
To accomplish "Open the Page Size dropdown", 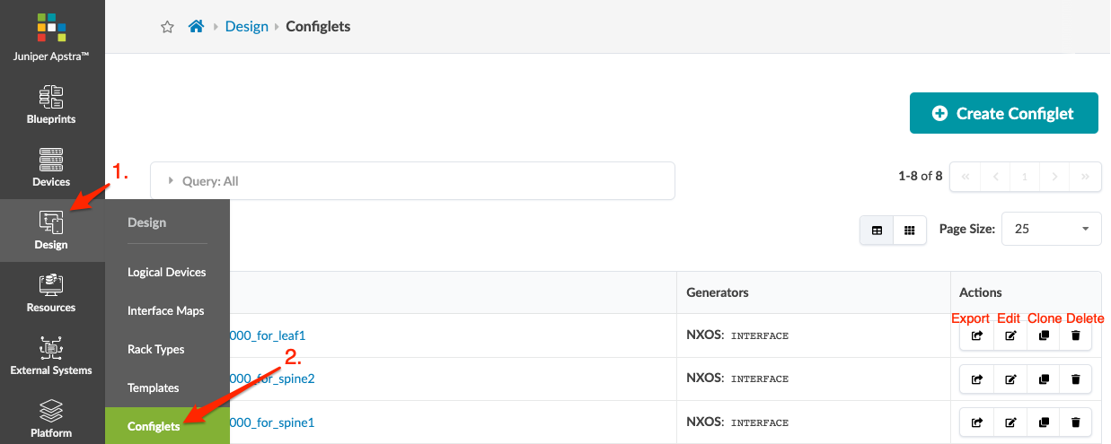I will point(1051,229).
